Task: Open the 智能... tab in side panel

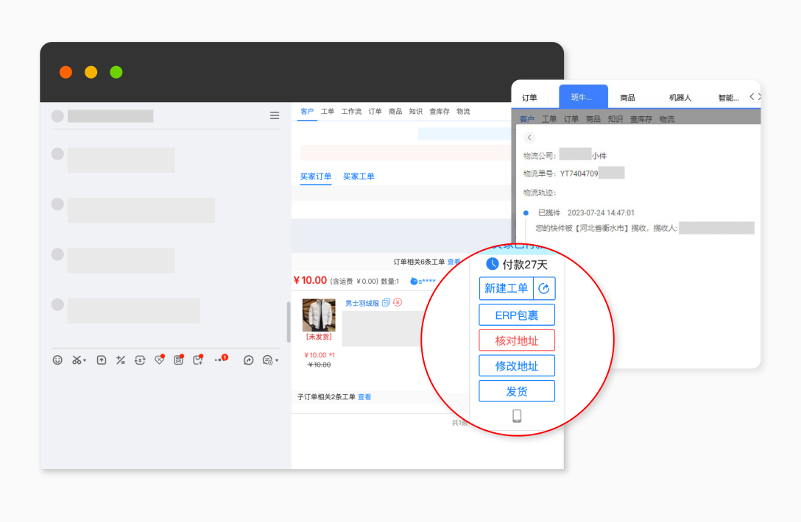Action: (x=728, y=98)
